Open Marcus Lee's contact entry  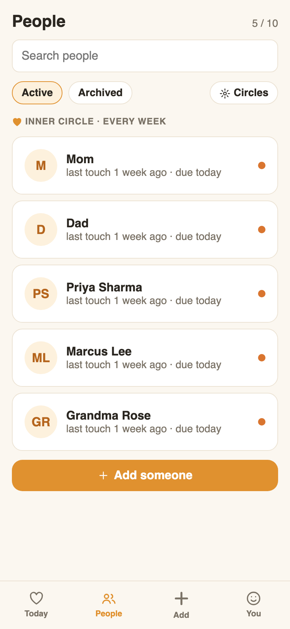coord(145,358)
